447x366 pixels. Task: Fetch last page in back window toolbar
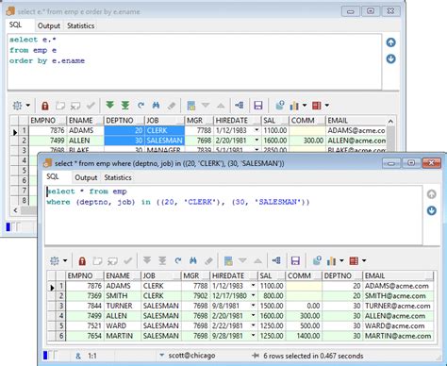point(125,106)
